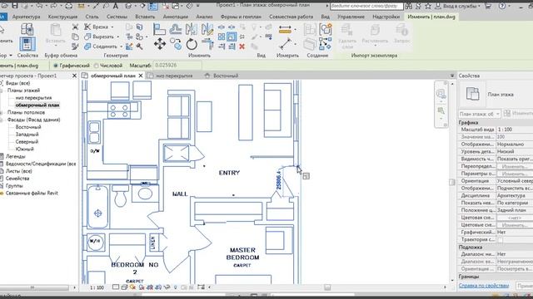This screenshot has height=299, width=533.
Task: Close the обмерочный план view tab
Action: [141, 76]
